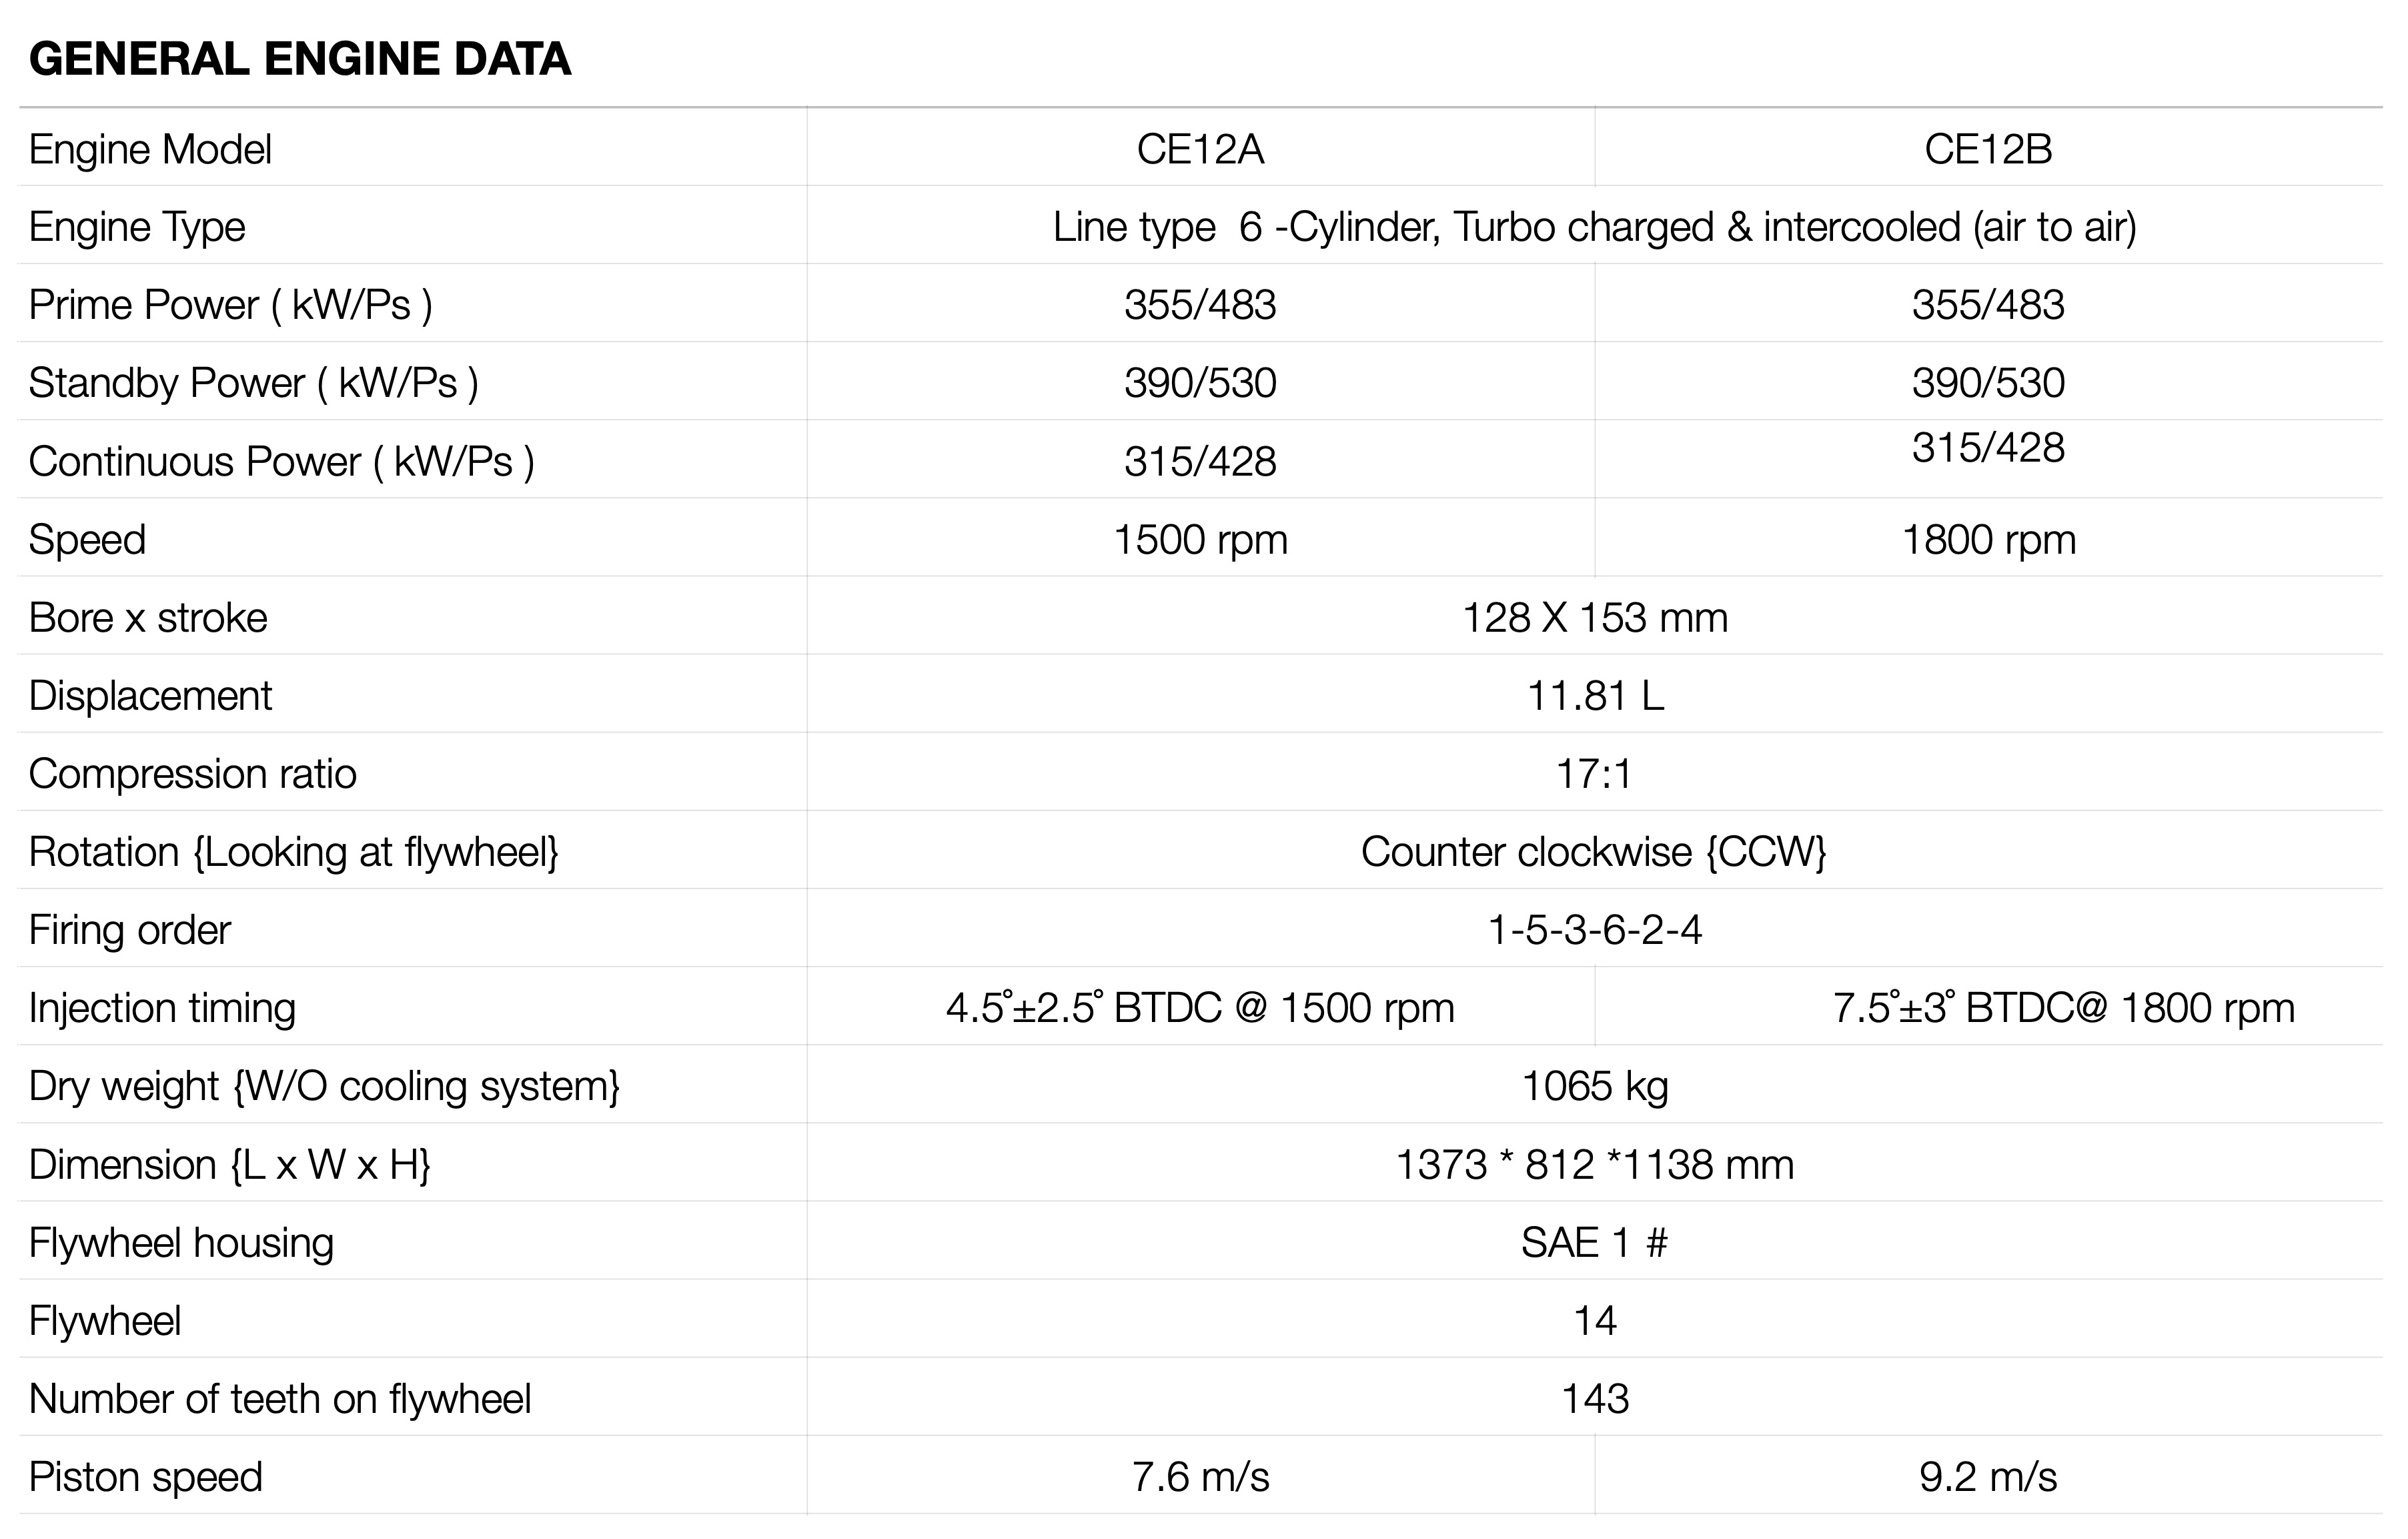This screenshot has height=1539, width=2408.
Task: Click the 11.81 L displacement value
Action: [1595, 696]
